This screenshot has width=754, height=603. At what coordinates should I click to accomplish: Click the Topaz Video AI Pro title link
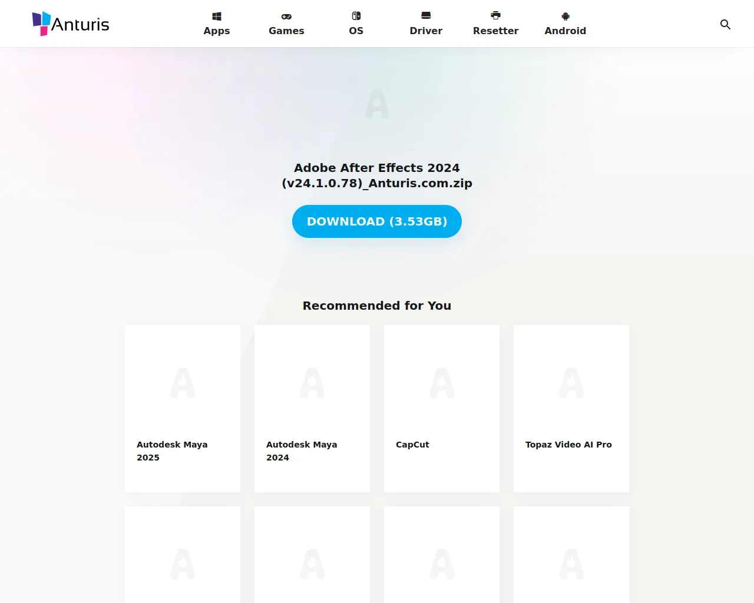click(568, 445)
